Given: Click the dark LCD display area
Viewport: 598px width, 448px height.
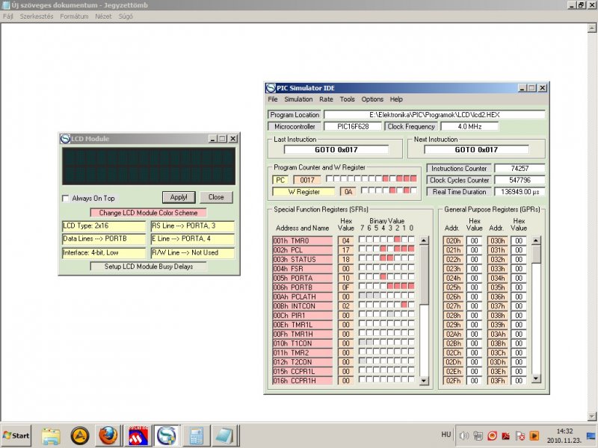Looking at the screenshot, I should (x=149, y=166).
